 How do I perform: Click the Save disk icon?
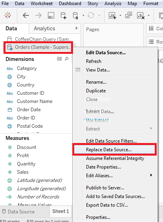(51, 15)
